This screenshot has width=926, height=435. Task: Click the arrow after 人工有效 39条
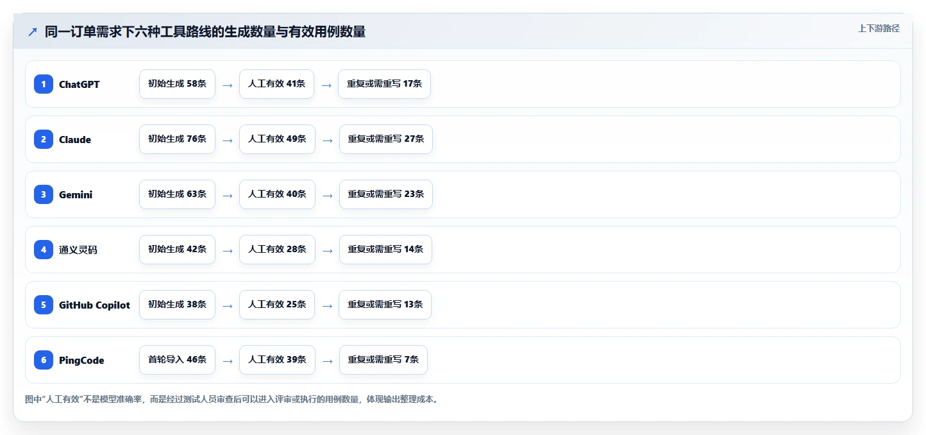pyautogui.click(x=327, y=361)
